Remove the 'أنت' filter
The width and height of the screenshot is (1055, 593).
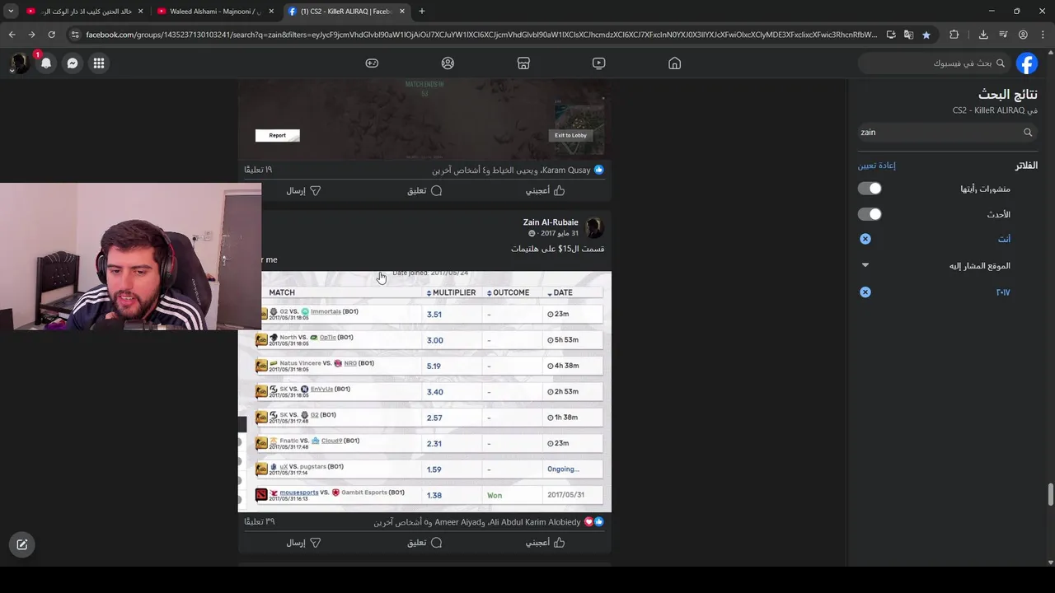point(865,239)
